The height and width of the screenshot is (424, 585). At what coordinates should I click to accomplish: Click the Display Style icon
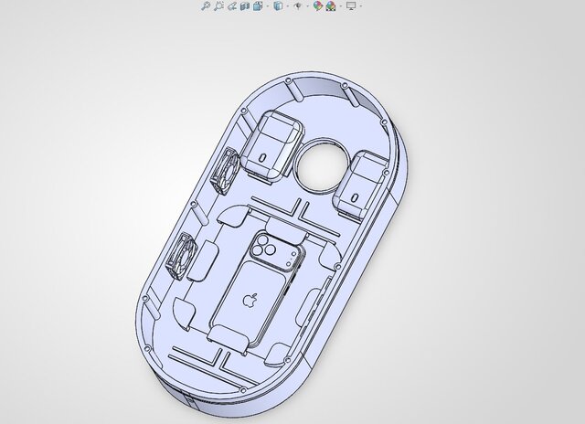278,6
